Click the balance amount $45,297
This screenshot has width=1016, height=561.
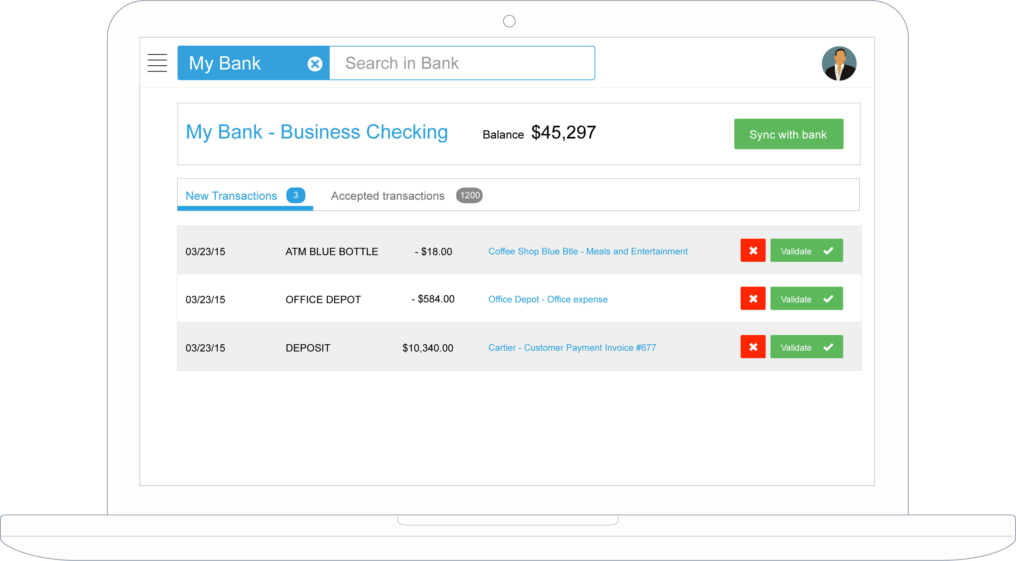[563, 132]
